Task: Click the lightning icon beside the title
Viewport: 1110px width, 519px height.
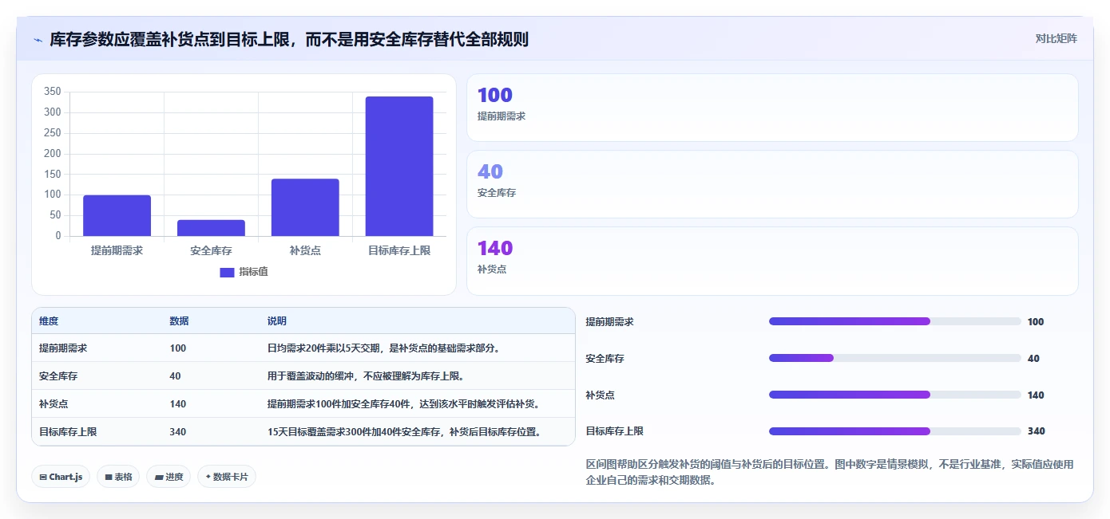Action: [x=38, y=39]
